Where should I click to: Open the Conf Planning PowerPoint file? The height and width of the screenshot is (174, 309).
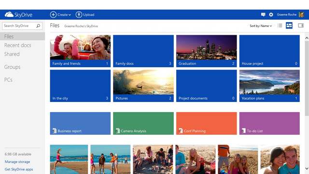pyautogui.click(x=206, y=124)
